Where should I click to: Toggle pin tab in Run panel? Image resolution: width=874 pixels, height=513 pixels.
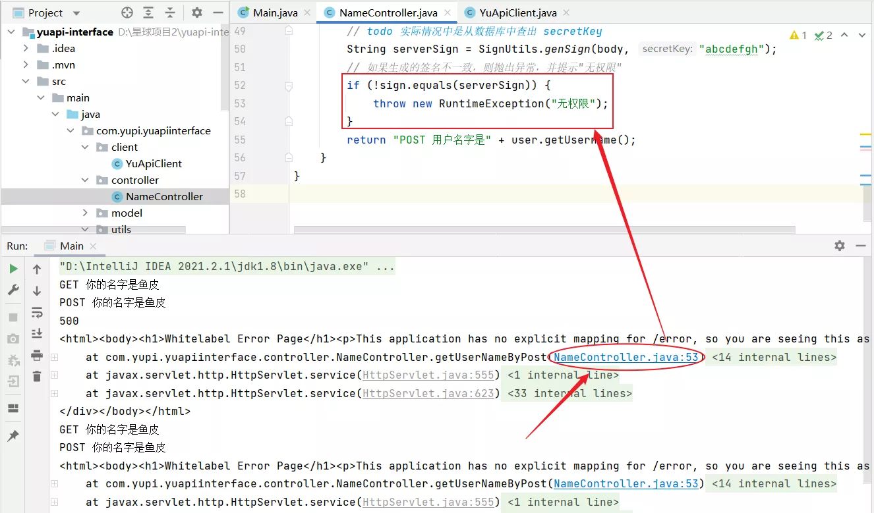coord(13,436)
